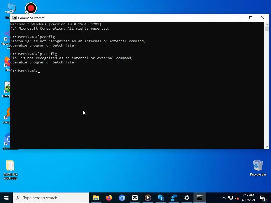Screen dimensions: 271x203
Task: Show hidden system tray icons
Action: click(x=224, y=198)
